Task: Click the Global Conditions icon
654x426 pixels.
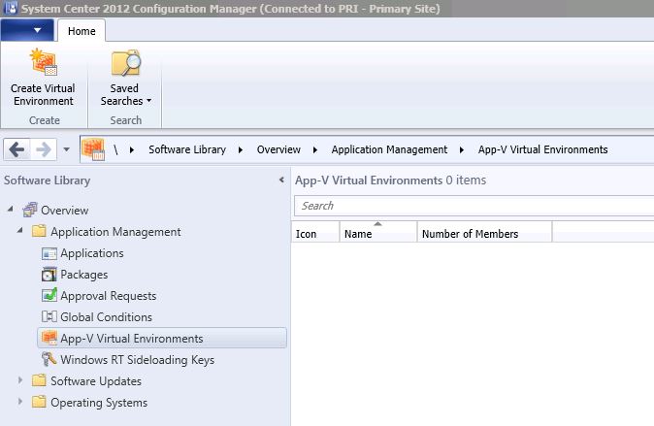Action: click(49, 316)
